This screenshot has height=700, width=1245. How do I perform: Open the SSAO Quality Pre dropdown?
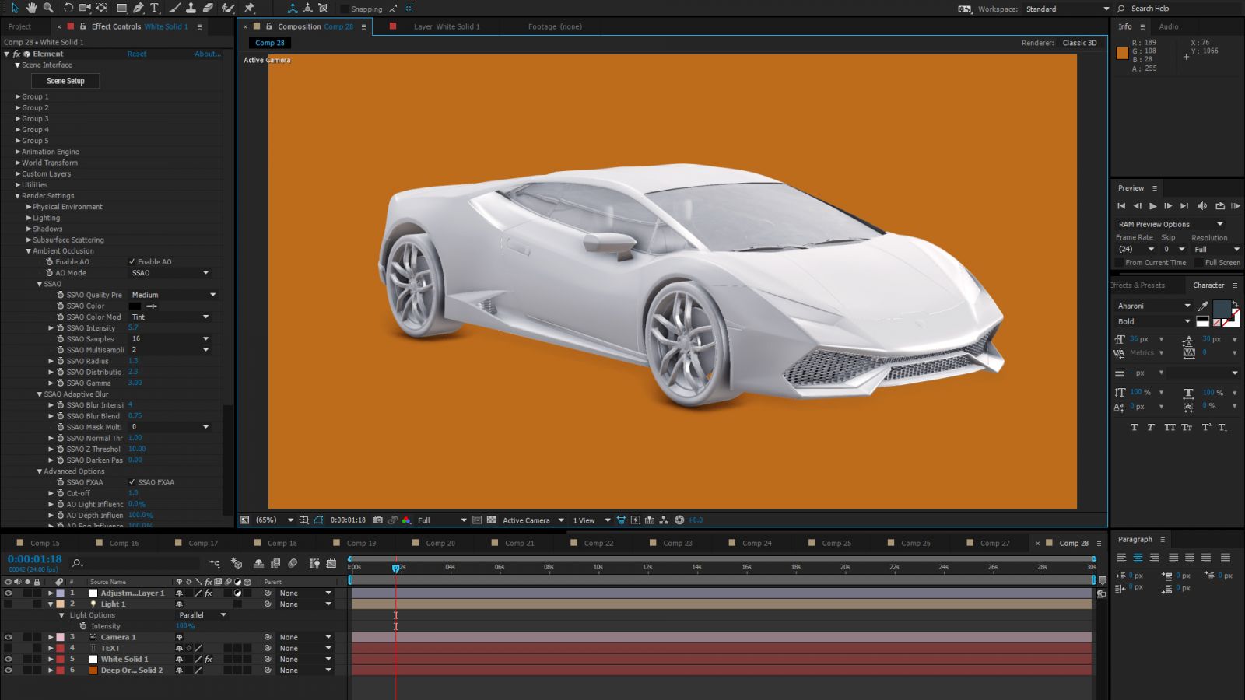(171, 295)
